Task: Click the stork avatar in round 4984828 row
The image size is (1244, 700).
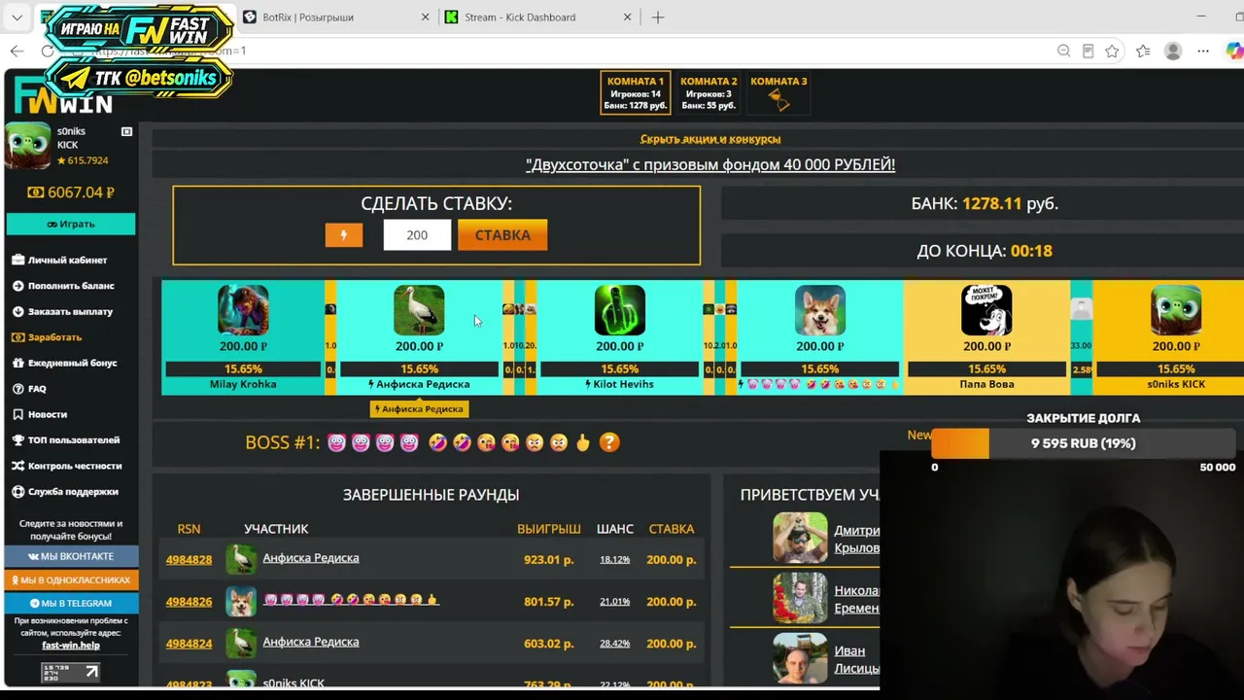Action: pos(241,559)
